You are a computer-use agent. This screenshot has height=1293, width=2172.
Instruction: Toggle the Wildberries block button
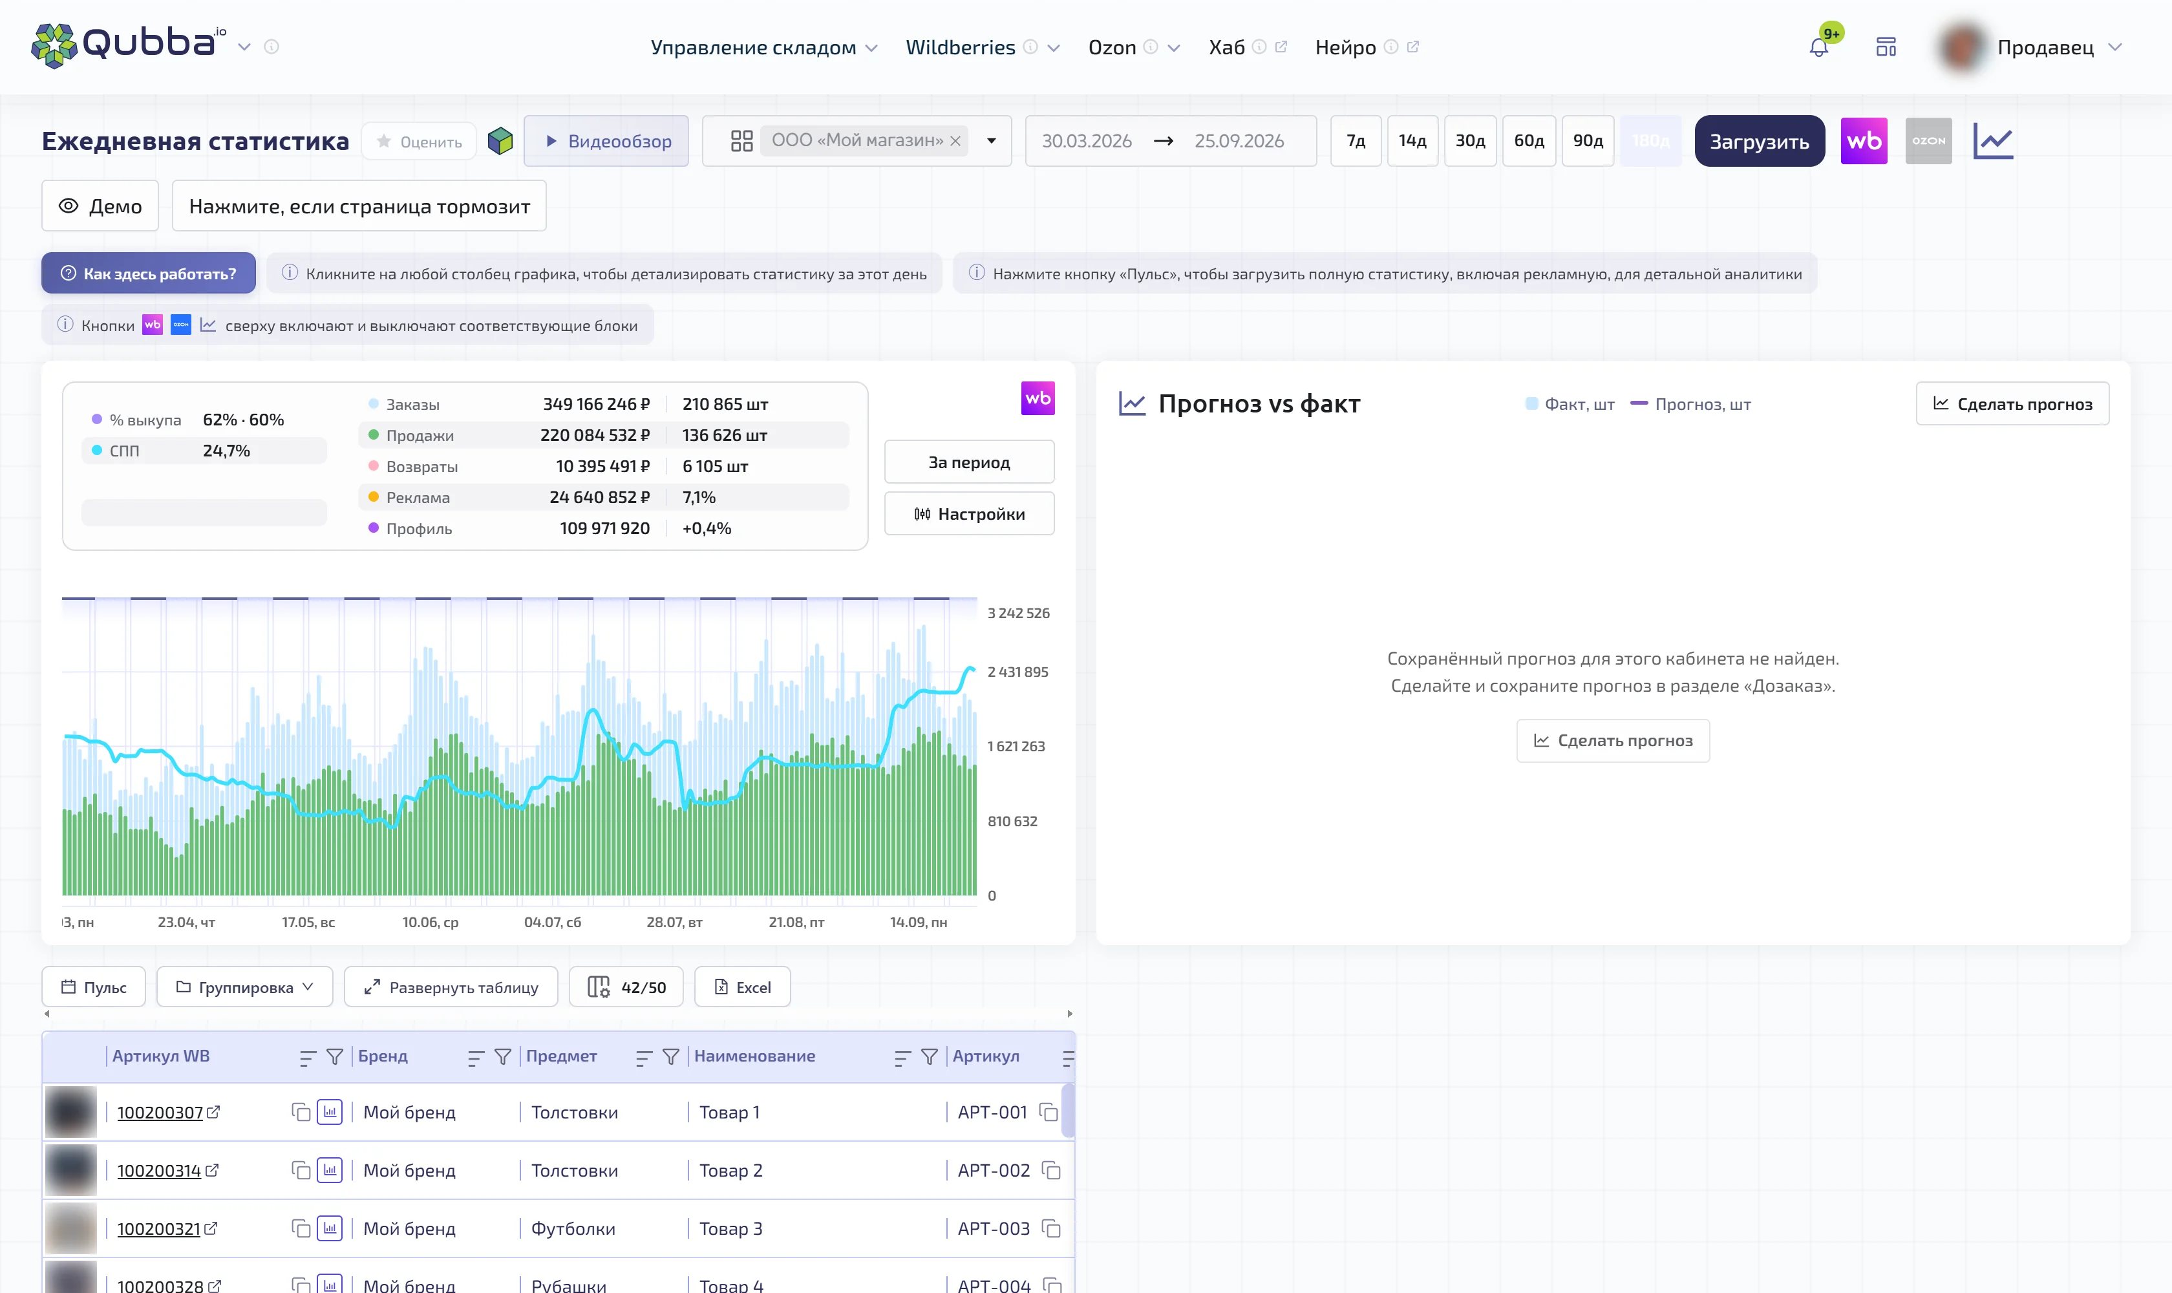pos(1864,141)
